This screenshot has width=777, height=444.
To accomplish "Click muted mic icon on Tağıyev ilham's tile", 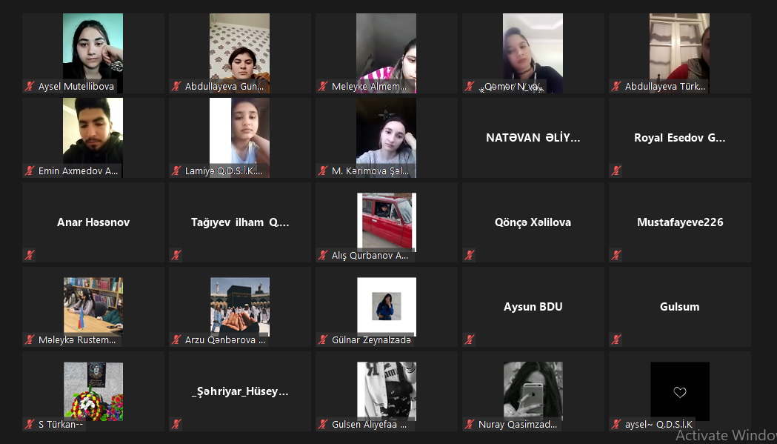I will pos(176,255).
